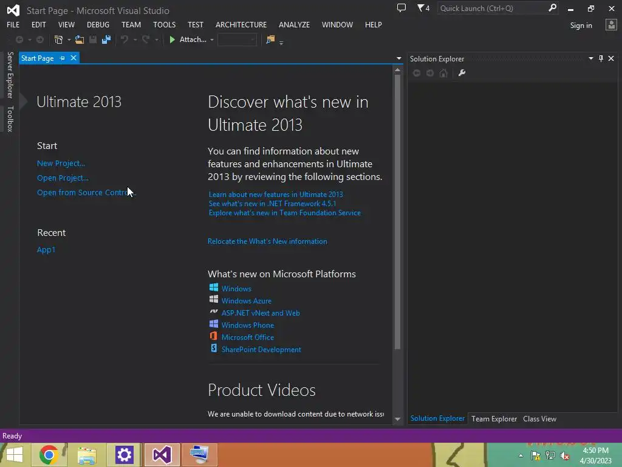Open the TOOLS menu
The width and height of the screenshot is (622, 467).
click(x=164, y=24)
